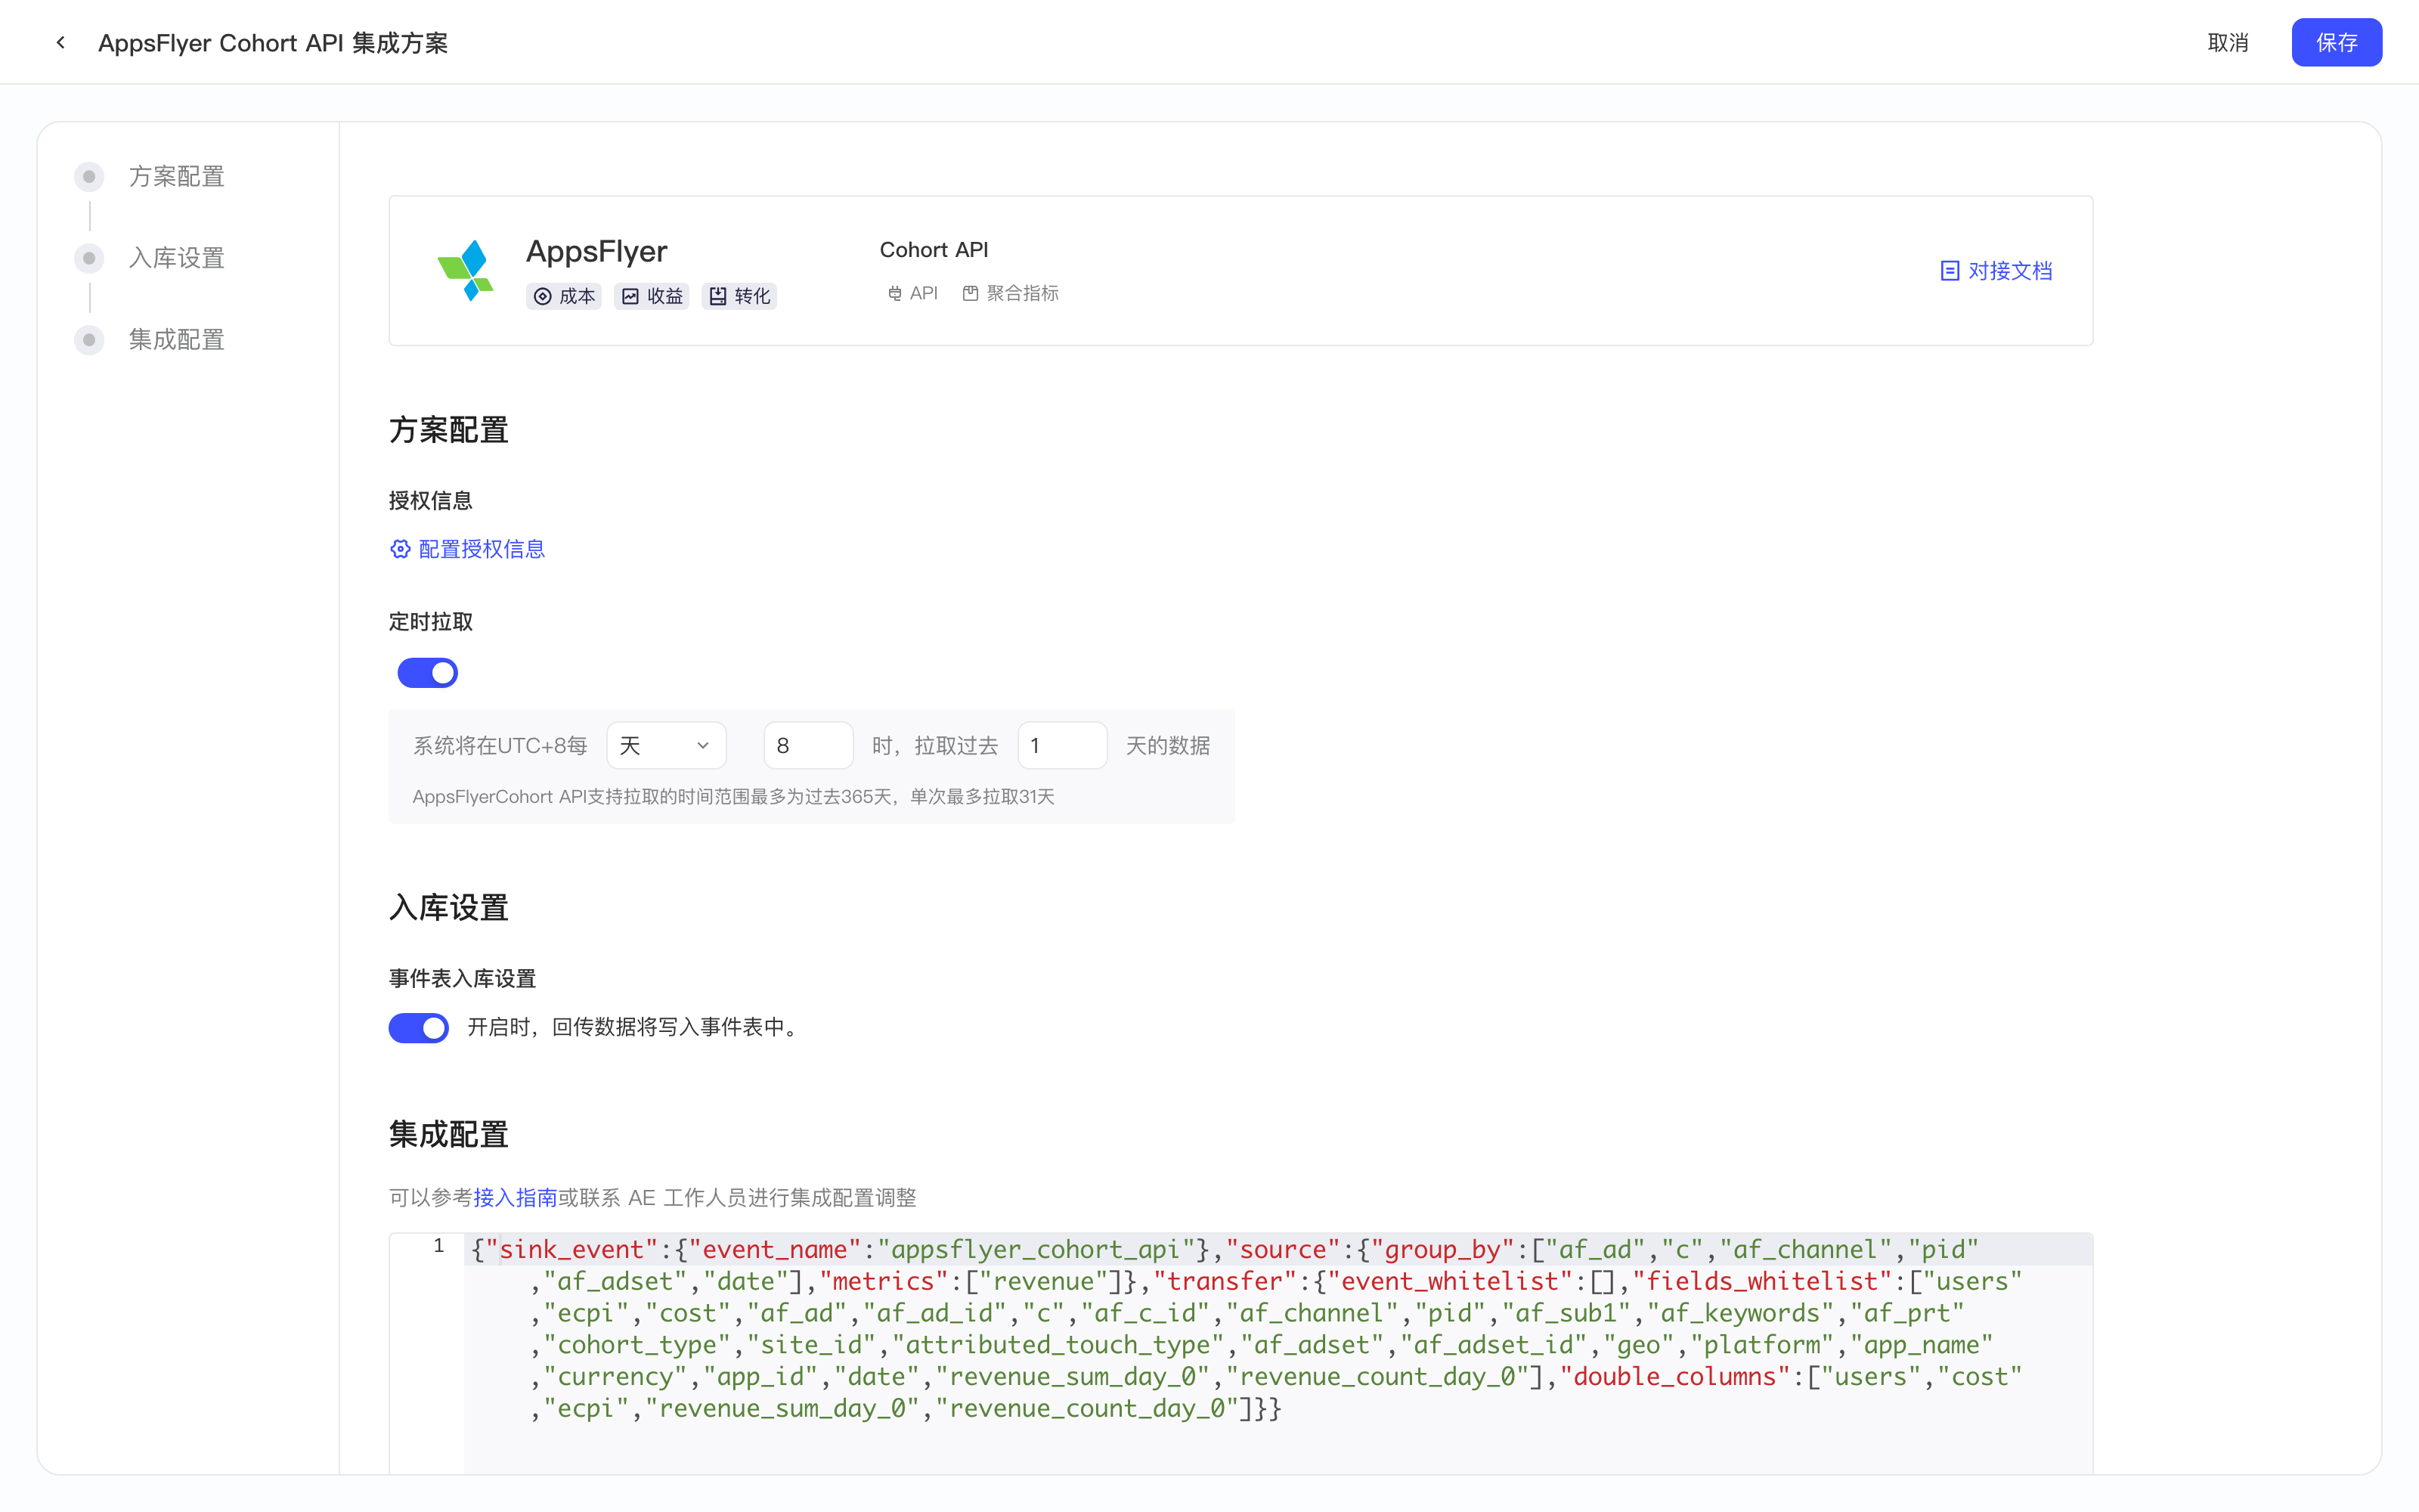This screenshot has height=1512, width=2419.
Task: Click the 保存 save button
Action: point(2336,42)
